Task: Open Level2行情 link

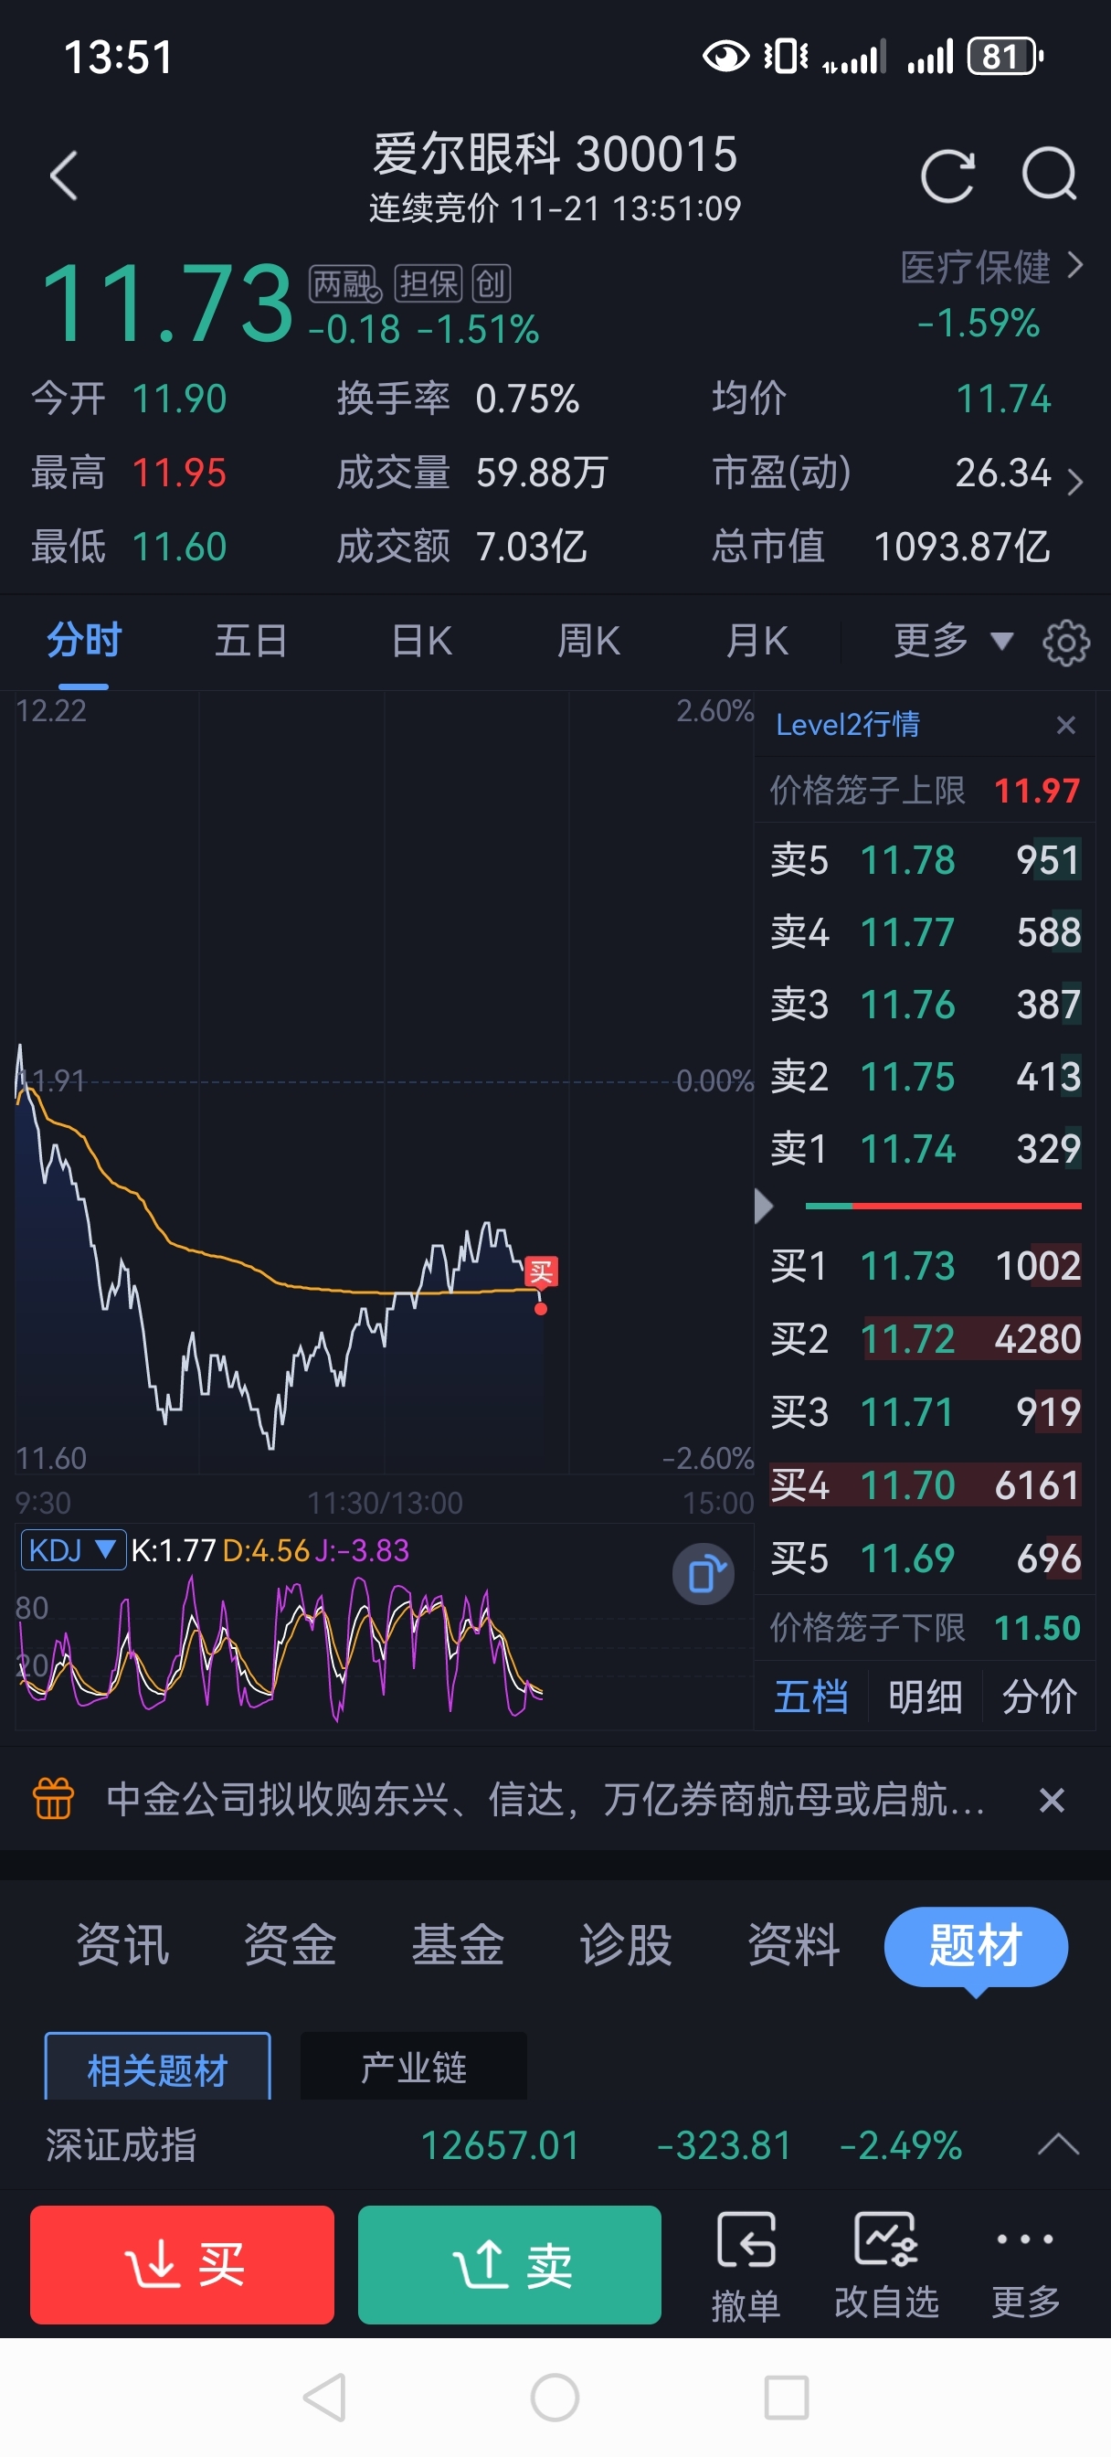Action: click(x=848, y=726)
